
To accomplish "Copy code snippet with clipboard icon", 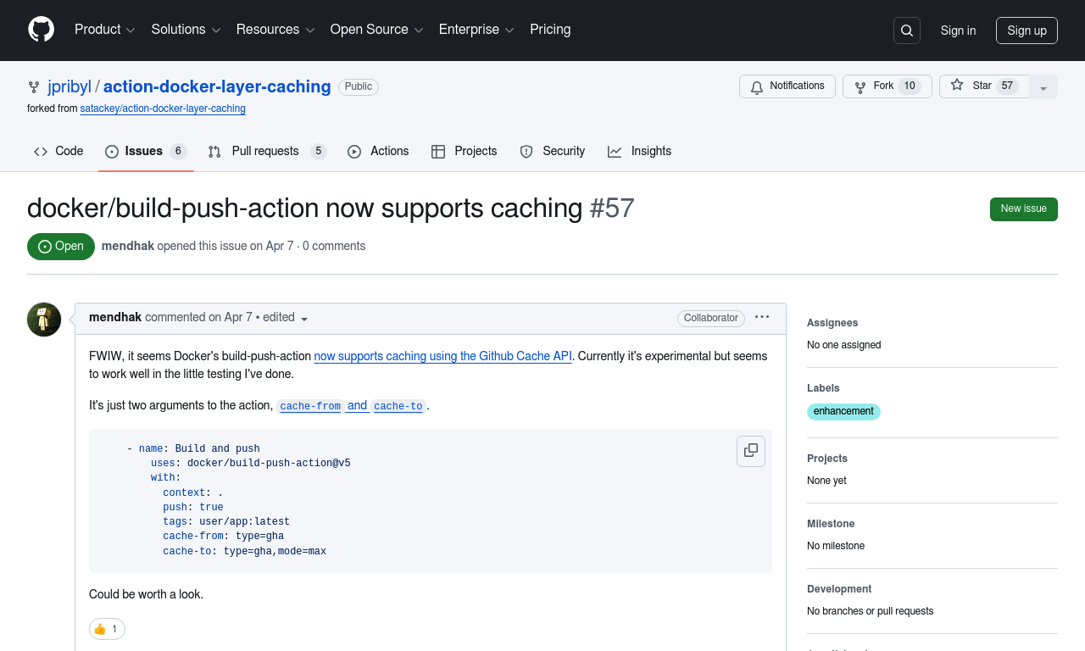I will pos(750,451).
